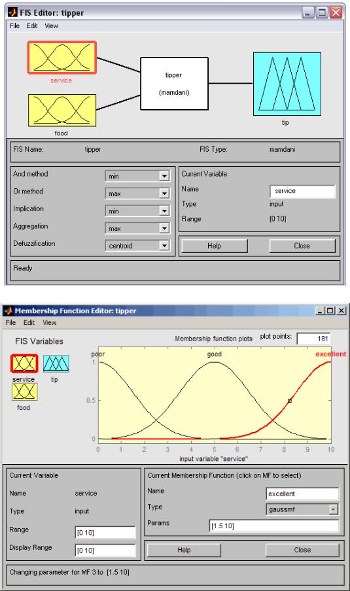This screenshot has width=350, height=591.
Task: Open the And method dropdown
Action: [137, 176]
